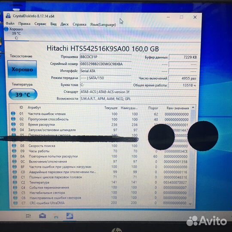Click status icon for Нестабильные сектора row

15,192
